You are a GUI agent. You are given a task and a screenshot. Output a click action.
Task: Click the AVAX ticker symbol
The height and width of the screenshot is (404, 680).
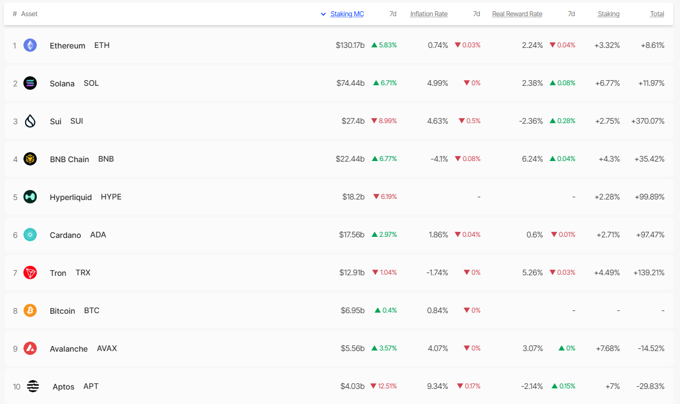tap(107, 348)
